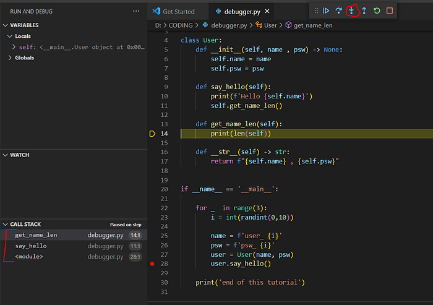Click 'self.psw = psw' on line 7

coord(237,69)
